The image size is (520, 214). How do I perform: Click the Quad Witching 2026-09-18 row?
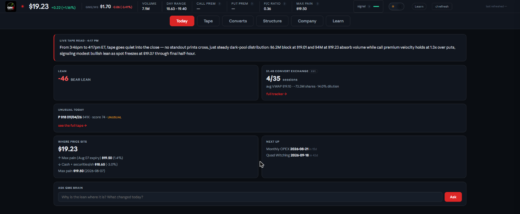click(x=292, y=155)
